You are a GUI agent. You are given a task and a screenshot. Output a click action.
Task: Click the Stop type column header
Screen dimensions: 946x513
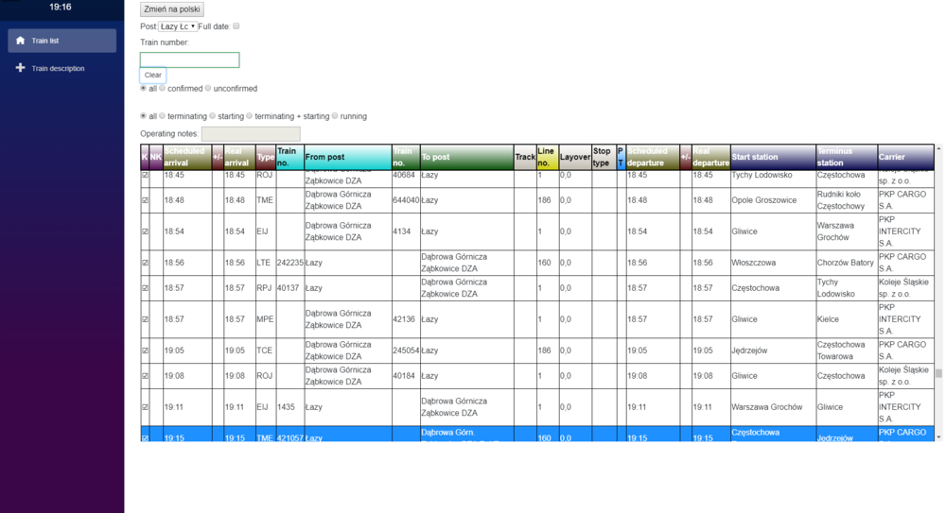tap(604, 157)
